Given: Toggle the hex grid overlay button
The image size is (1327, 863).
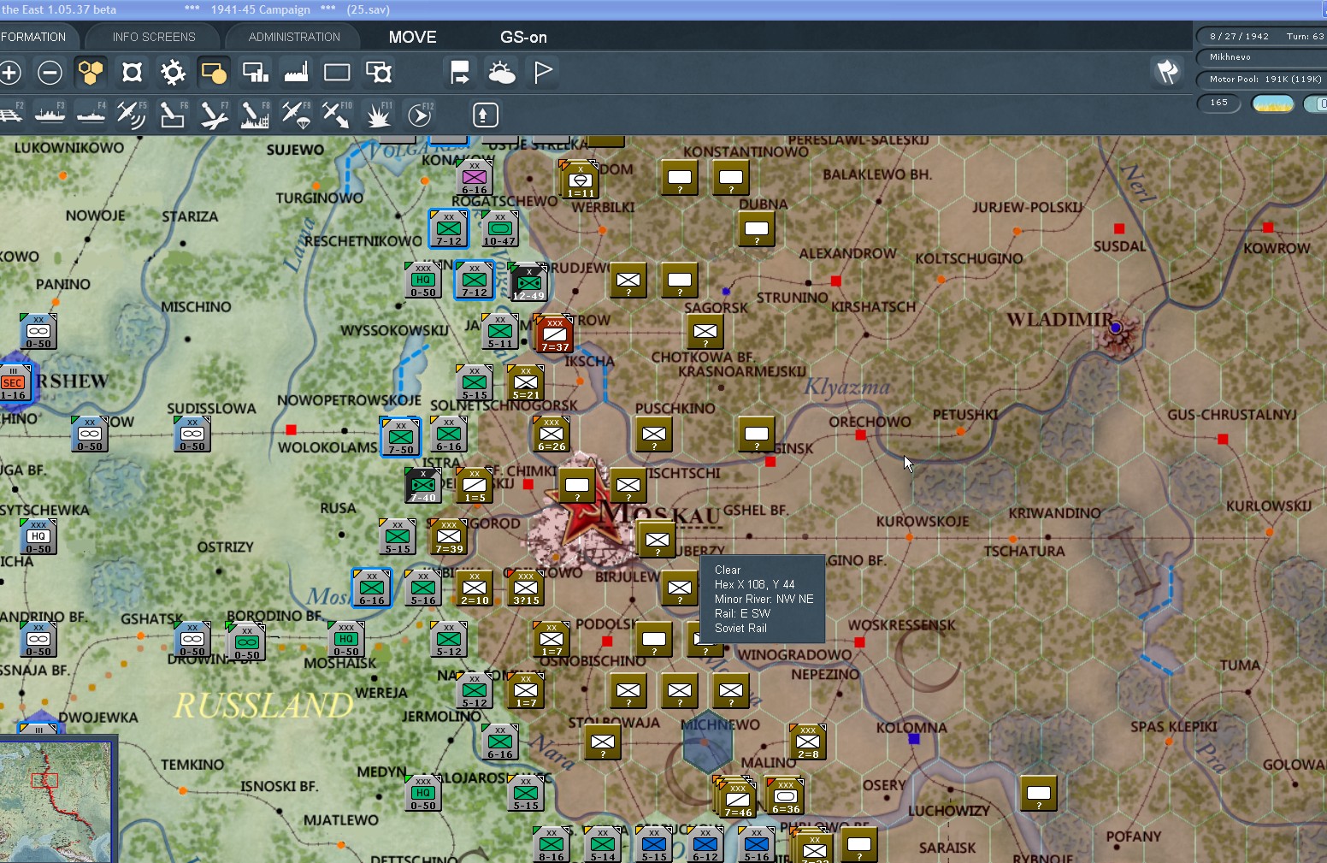Looking at the screenshot, I should (x=91, y=73).
